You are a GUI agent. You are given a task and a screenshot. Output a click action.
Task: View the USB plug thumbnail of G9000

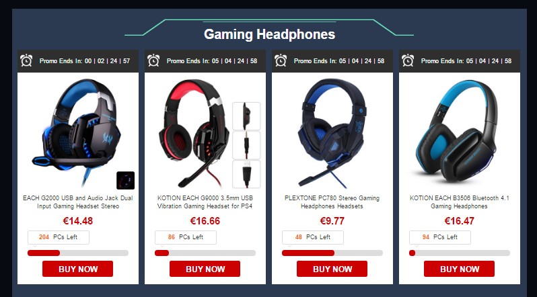point(246,174)
